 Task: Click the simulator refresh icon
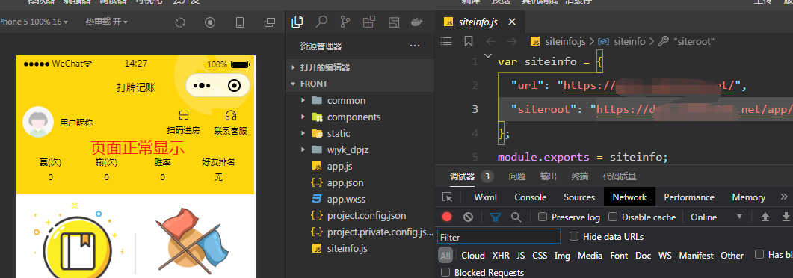tap(181, 22)
